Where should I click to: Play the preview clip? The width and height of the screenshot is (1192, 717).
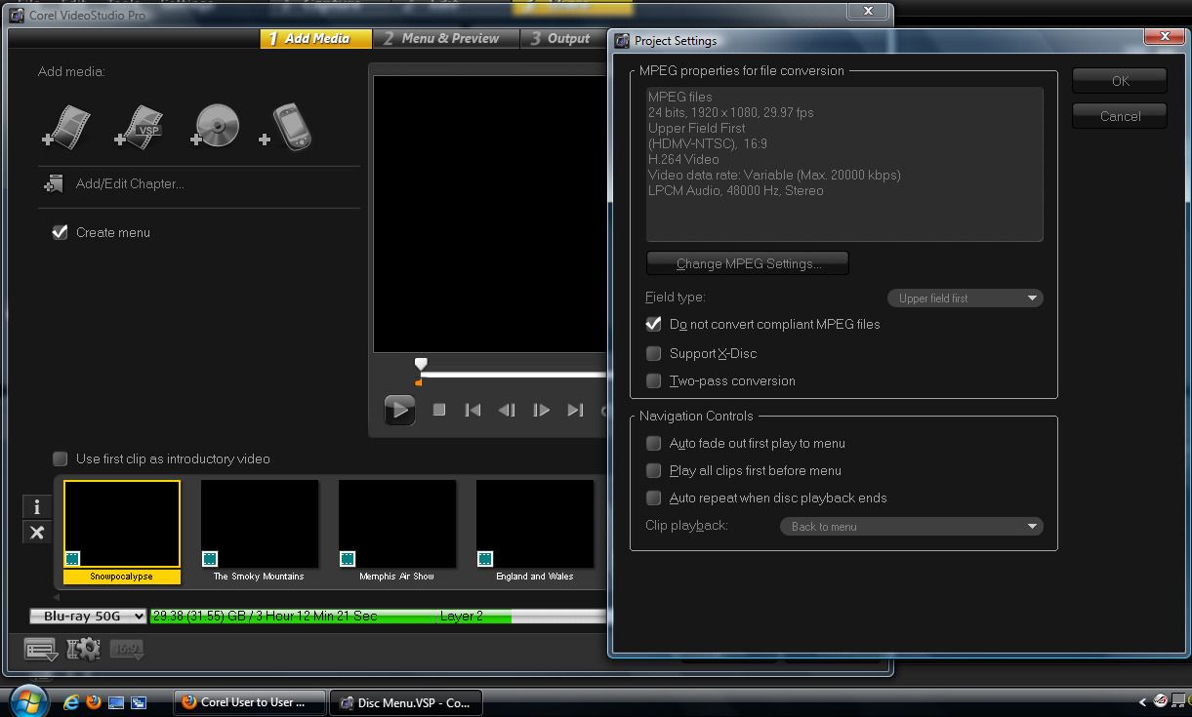click(x=398, y=410)
